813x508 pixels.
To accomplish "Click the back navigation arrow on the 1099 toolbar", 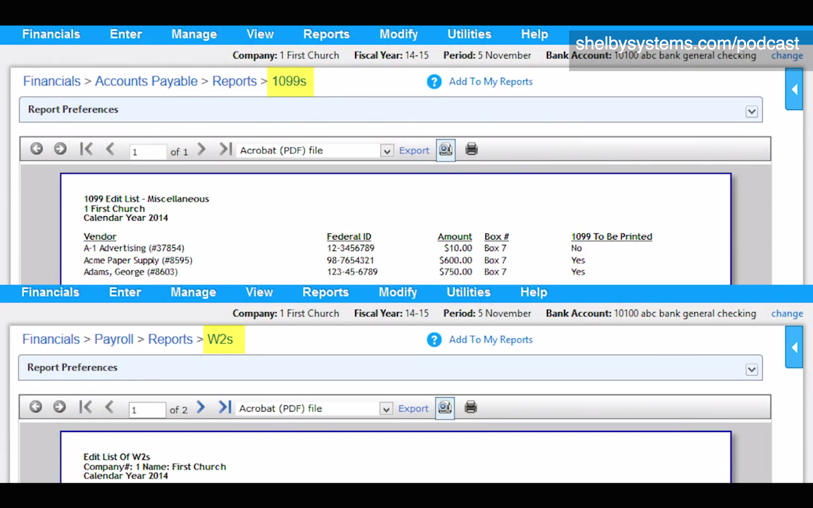I will 36,149.
